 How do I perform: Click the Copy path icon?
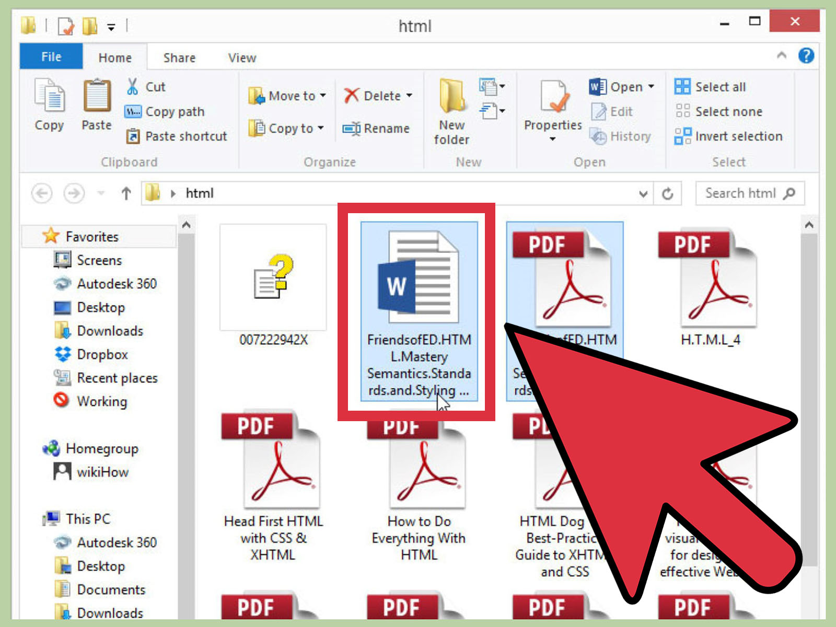point(133,111)
